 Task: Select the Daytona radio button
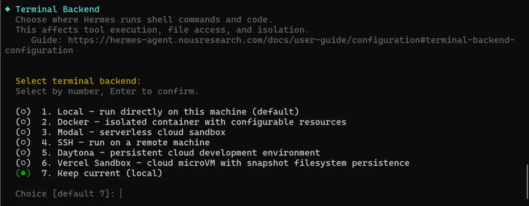pyautogui.click(x=24, y=153)
